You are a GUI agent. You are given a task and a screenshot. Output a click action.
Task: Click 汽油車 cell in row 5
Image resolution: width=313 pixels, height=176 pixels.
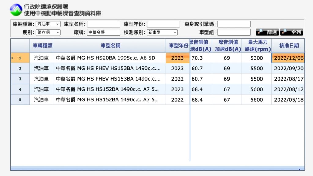pyautogui.click(x=42, y=99)
